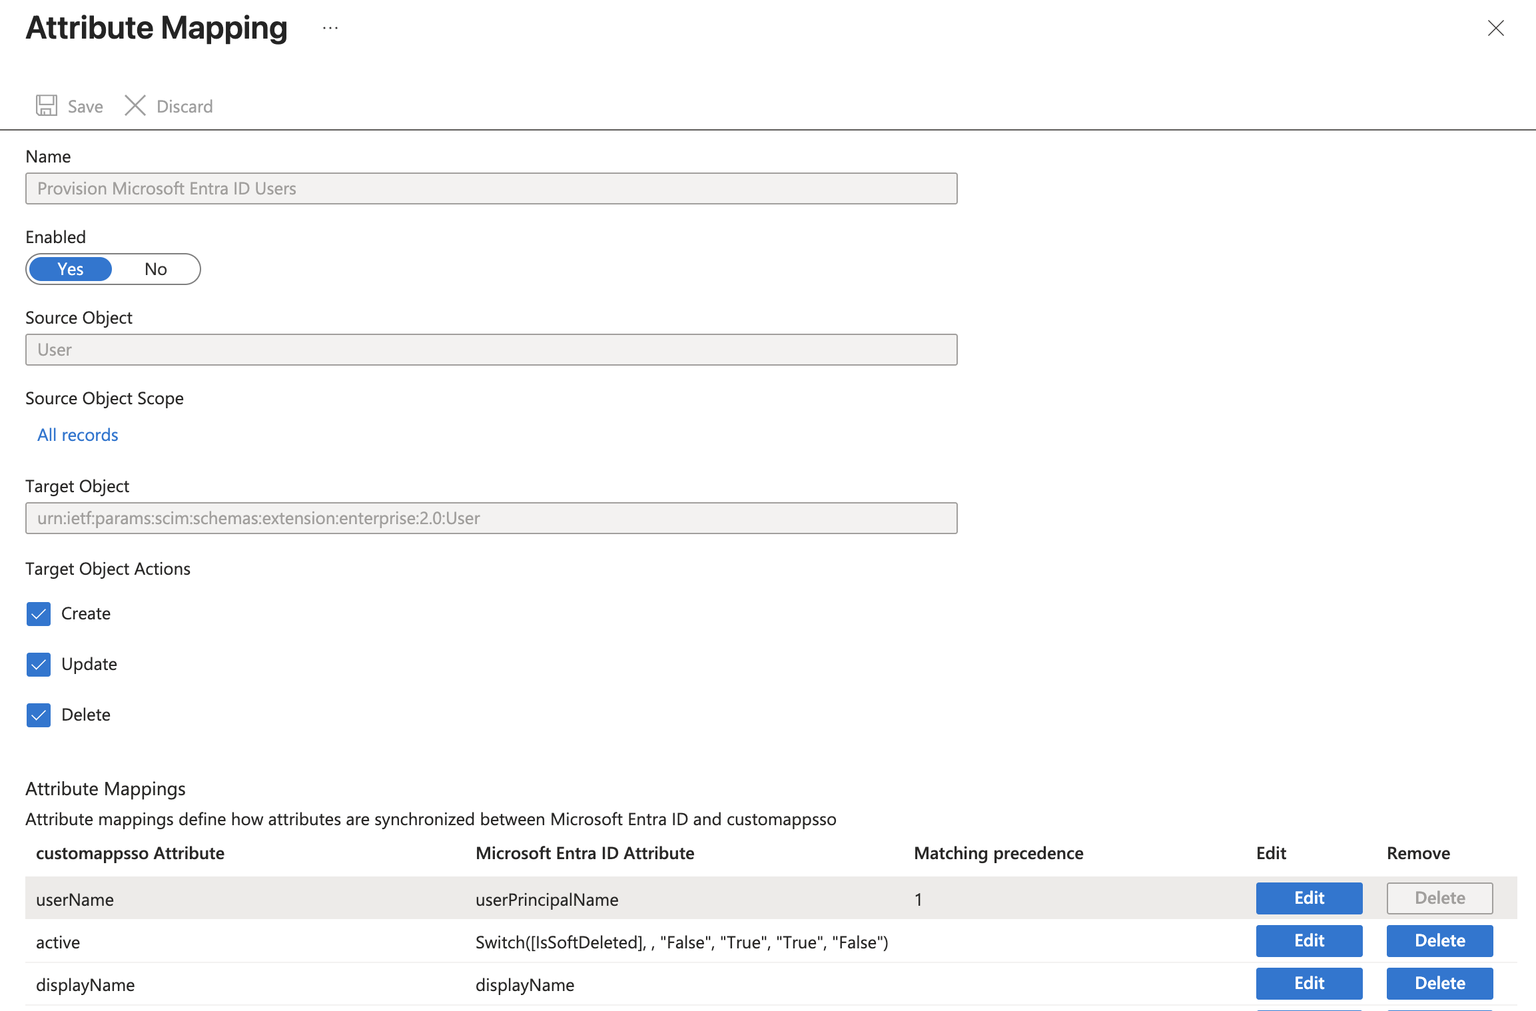The height and width of the screenshot is (1011, 1536).
Task: Click the Target Object field
Action: coord(491,518)
